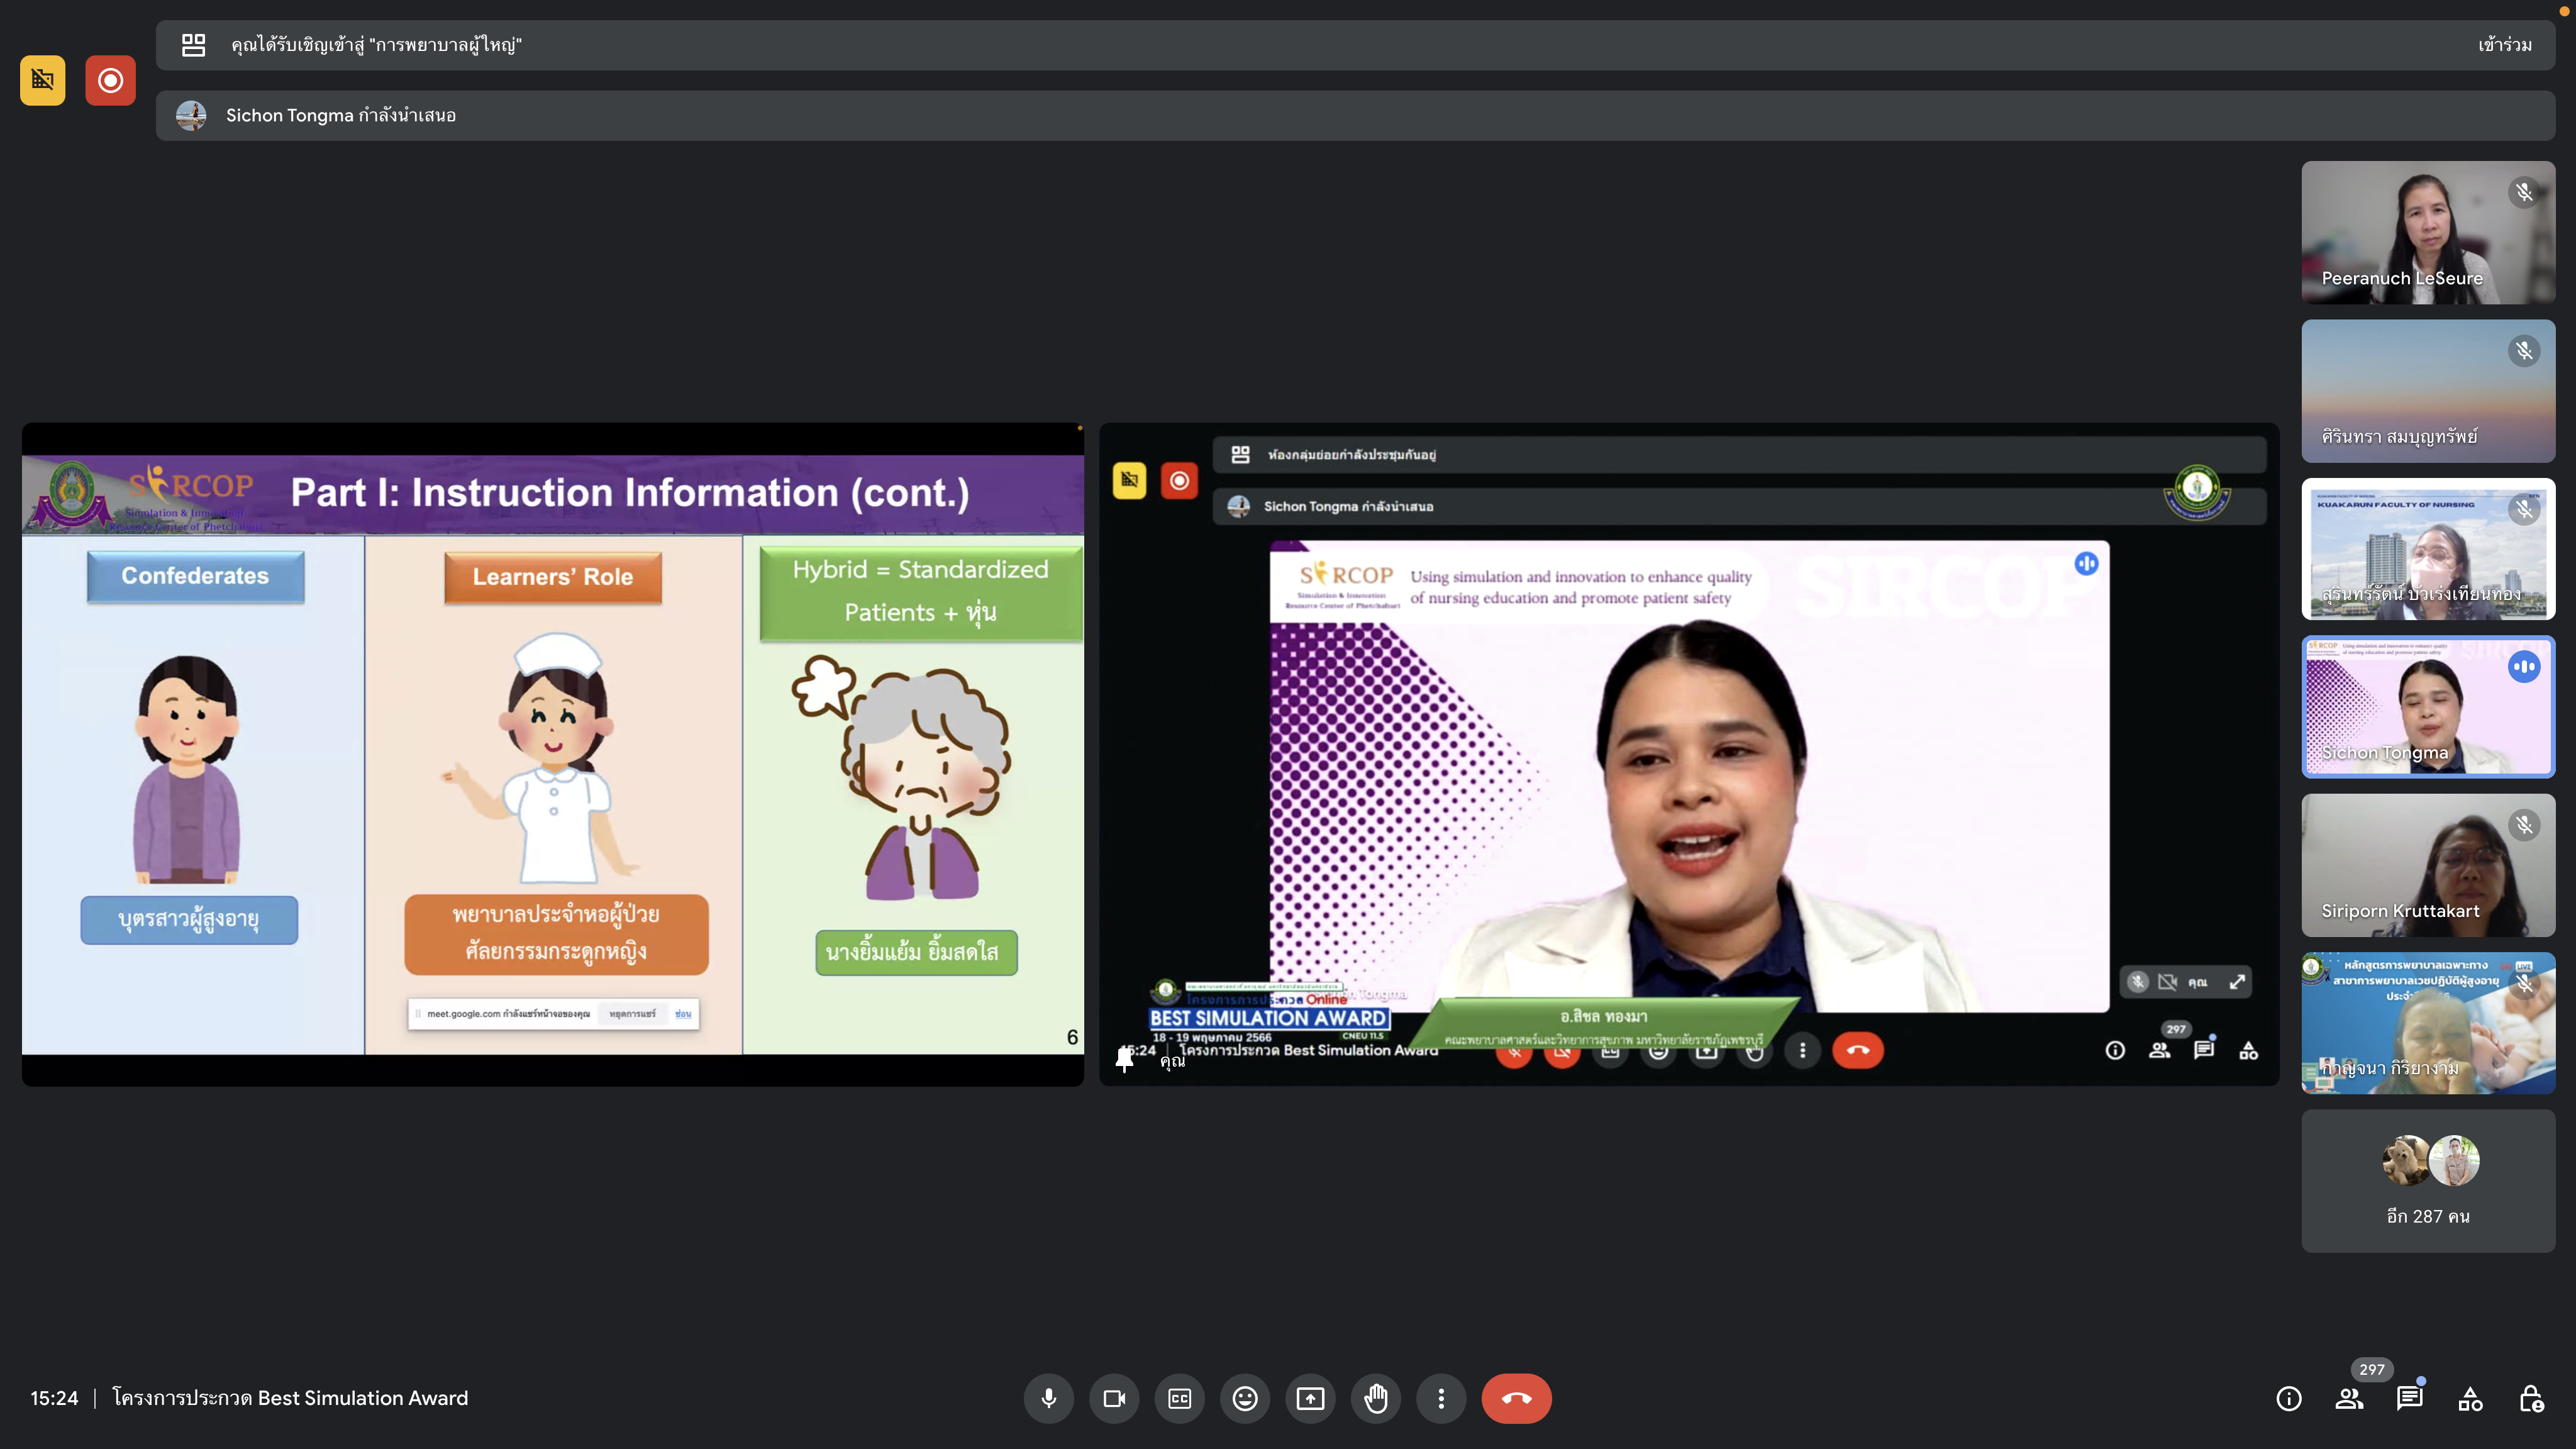This screenshot has width=2576, height=1449.
Task: Click เข้าร่วม to join breakout room
Action: point(2505,45)
